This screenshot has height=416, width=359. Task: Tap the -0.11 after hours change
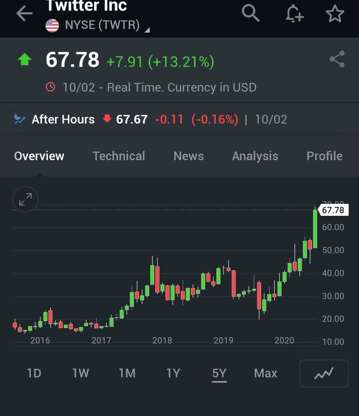169,119
